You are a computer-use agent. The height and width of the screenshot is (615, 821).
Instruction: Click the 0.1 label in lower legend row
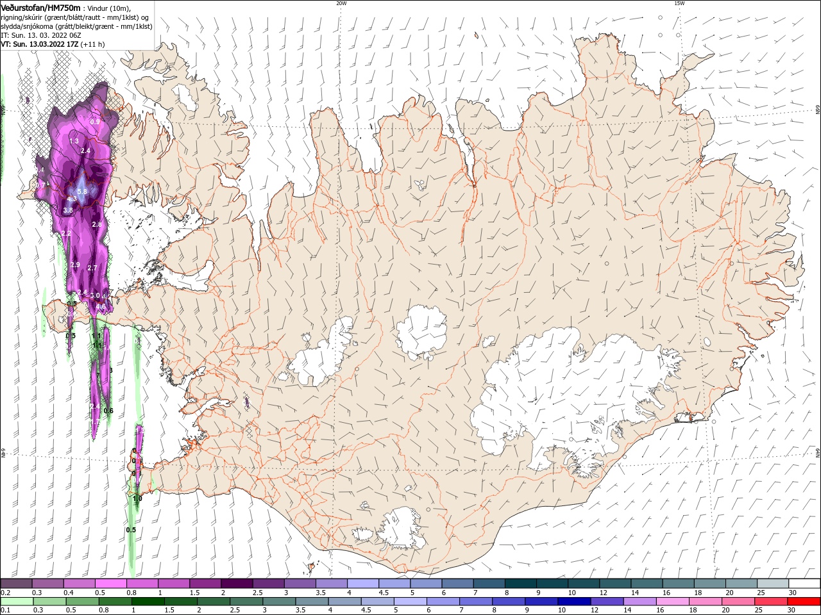4,611
